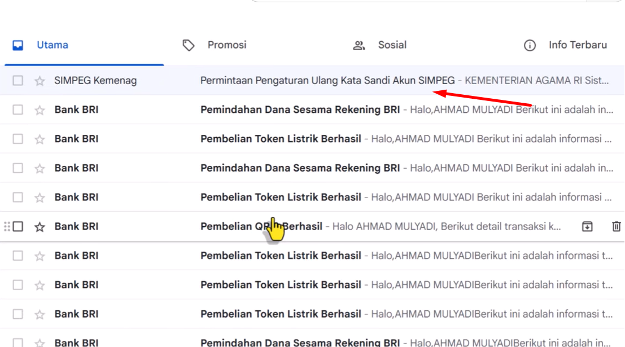Star the Pembelian QRIS Berhasil email
Viewport: 625px width, 347px height.
[40, 227]
